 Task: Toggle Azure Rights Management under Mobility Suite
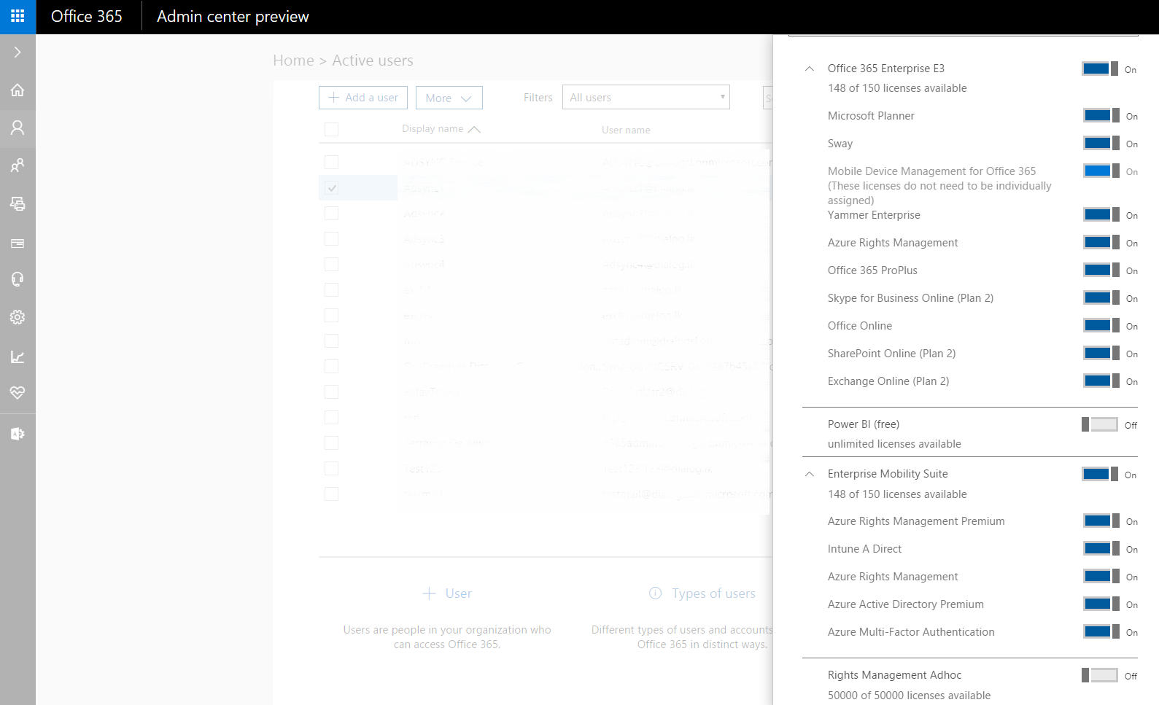[x=1101, y=576]
